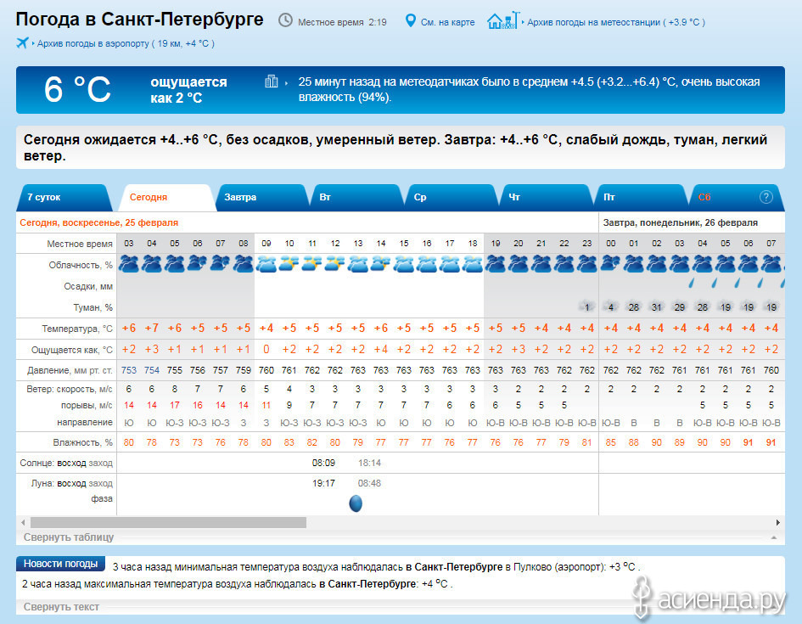Screen dimensions: 802x624
Task: Select the Сегодня tab
Action: pos(166,198)
